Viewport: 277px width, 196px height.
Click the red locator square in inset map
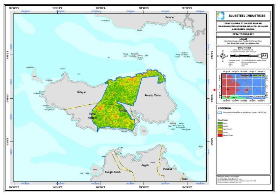[x=247, y=90]
